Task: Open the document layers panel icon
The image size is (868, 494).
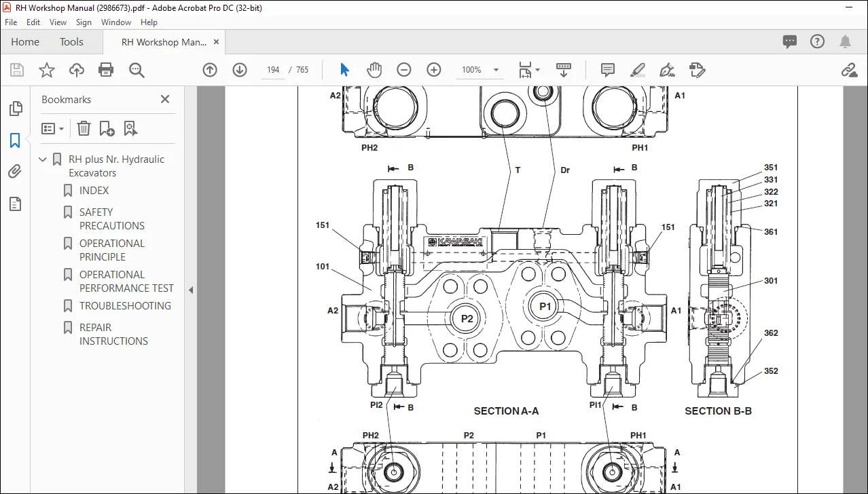Action: [15, 204]
